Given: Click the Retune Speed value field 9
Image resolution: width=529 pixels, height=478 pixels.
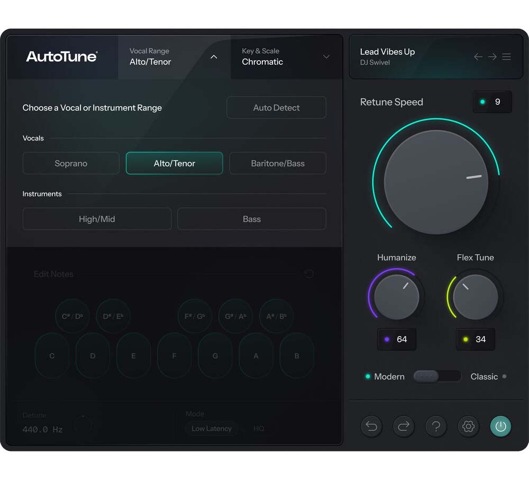Looking at the screenshot, I should tap(492, 102).
